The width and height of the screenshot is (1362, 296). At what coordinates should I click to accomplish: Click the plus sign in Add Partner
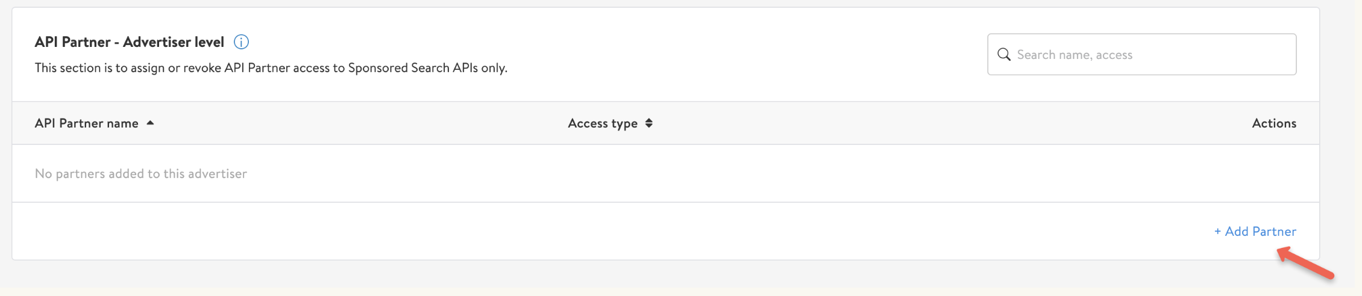(x=1217, y=232)
